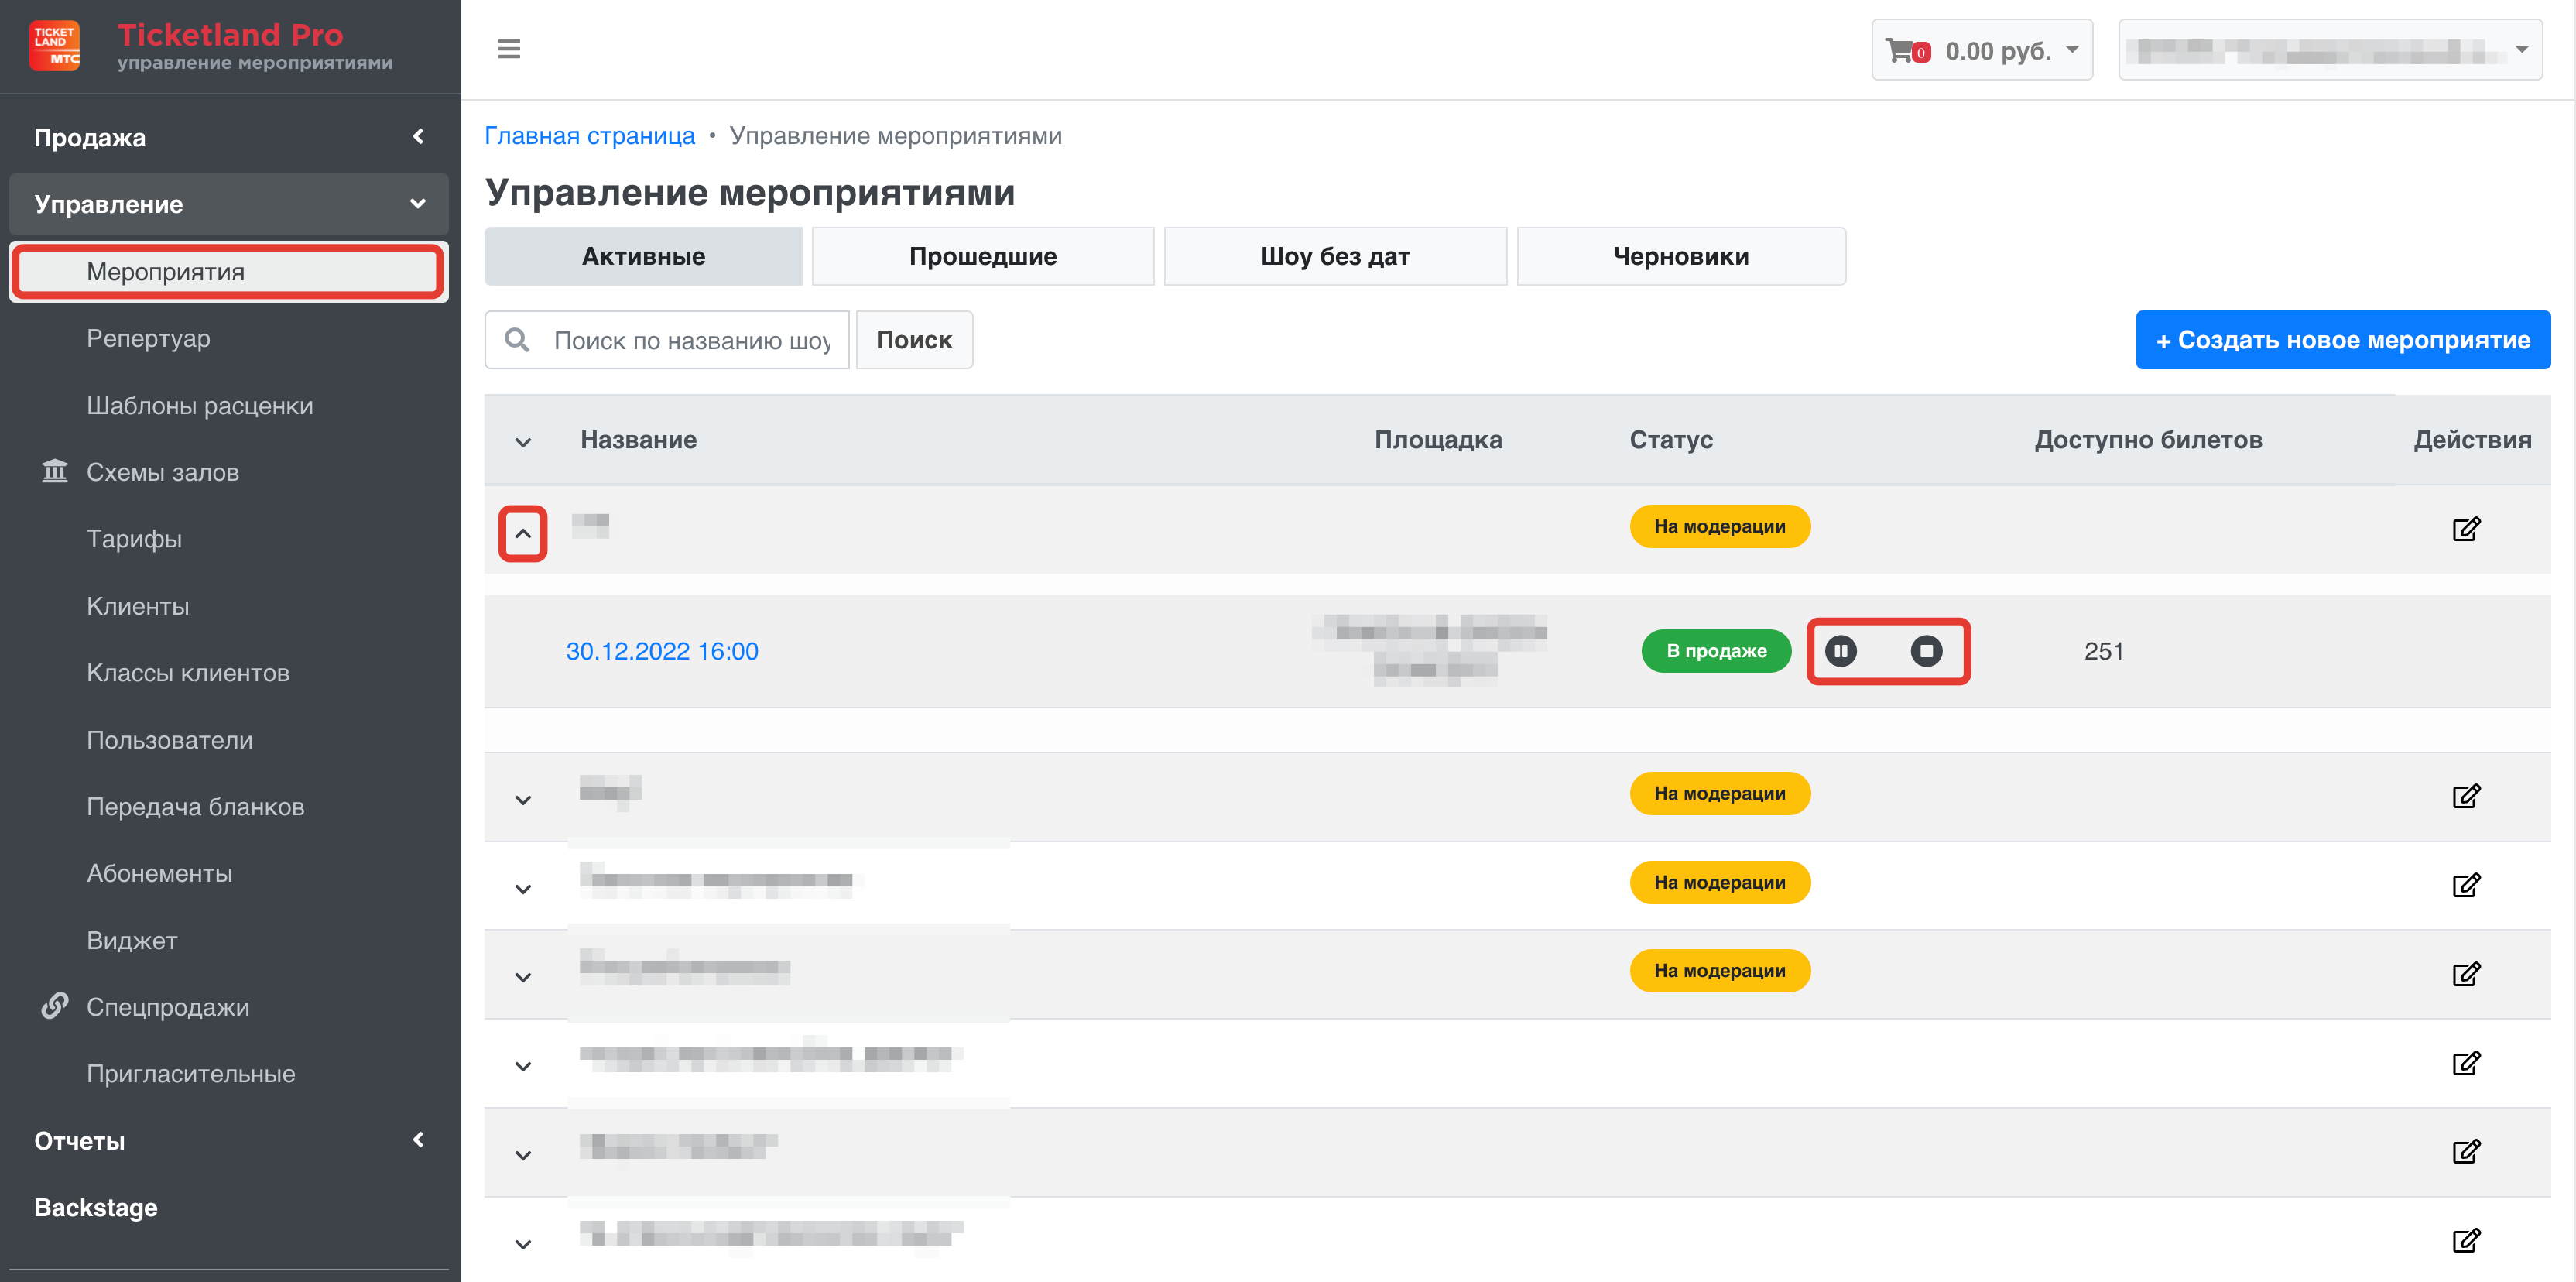Click the Ticketland Pro title text
Image resolution: width=2576 pixels, height=1282 pixels.
(x=230, y=35)
